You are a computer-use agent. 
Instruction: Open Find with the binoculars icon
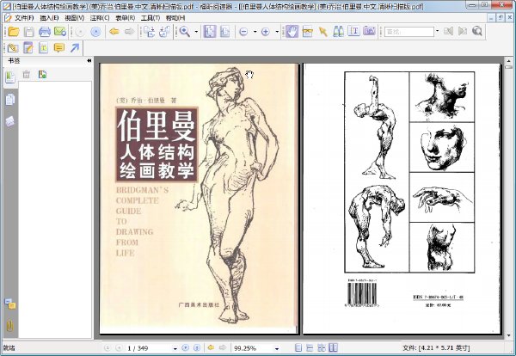[338, 32]
